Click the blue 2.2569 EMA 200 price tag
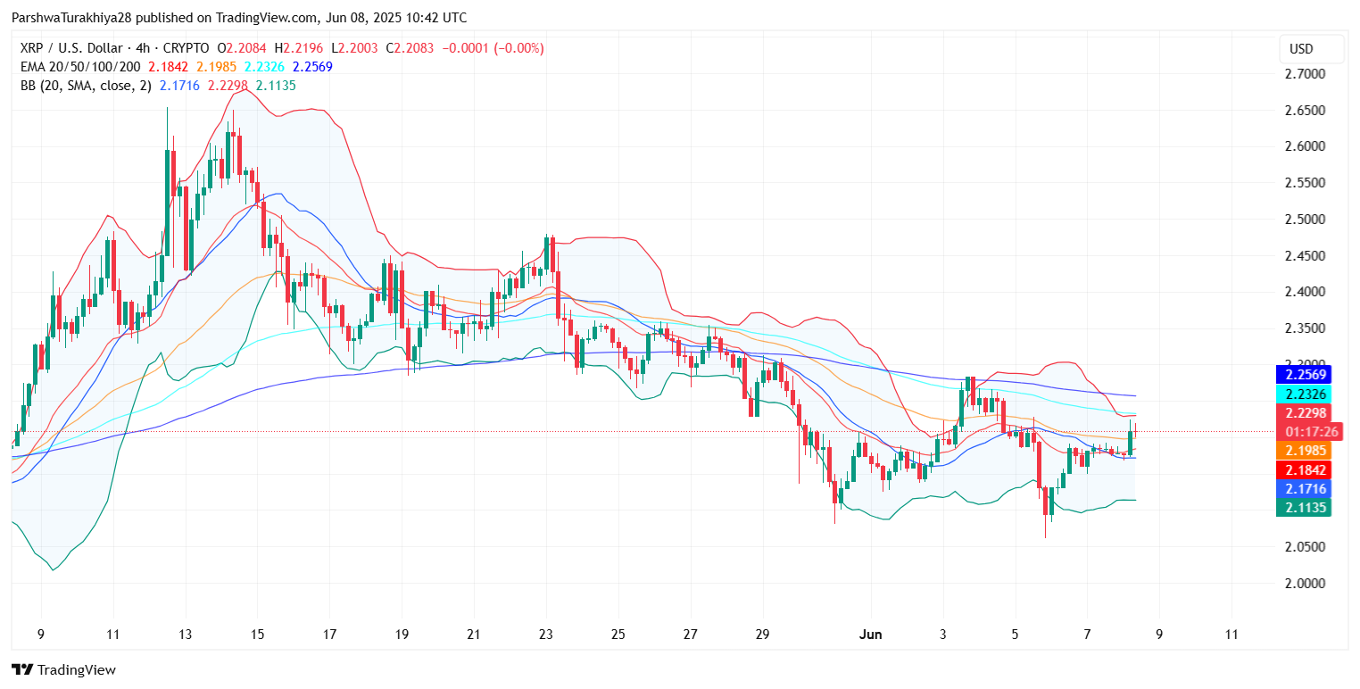Screen dimensions: 1360x689 [1306, 374]
